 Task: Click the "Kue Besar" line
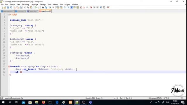[x=27, y=45]
